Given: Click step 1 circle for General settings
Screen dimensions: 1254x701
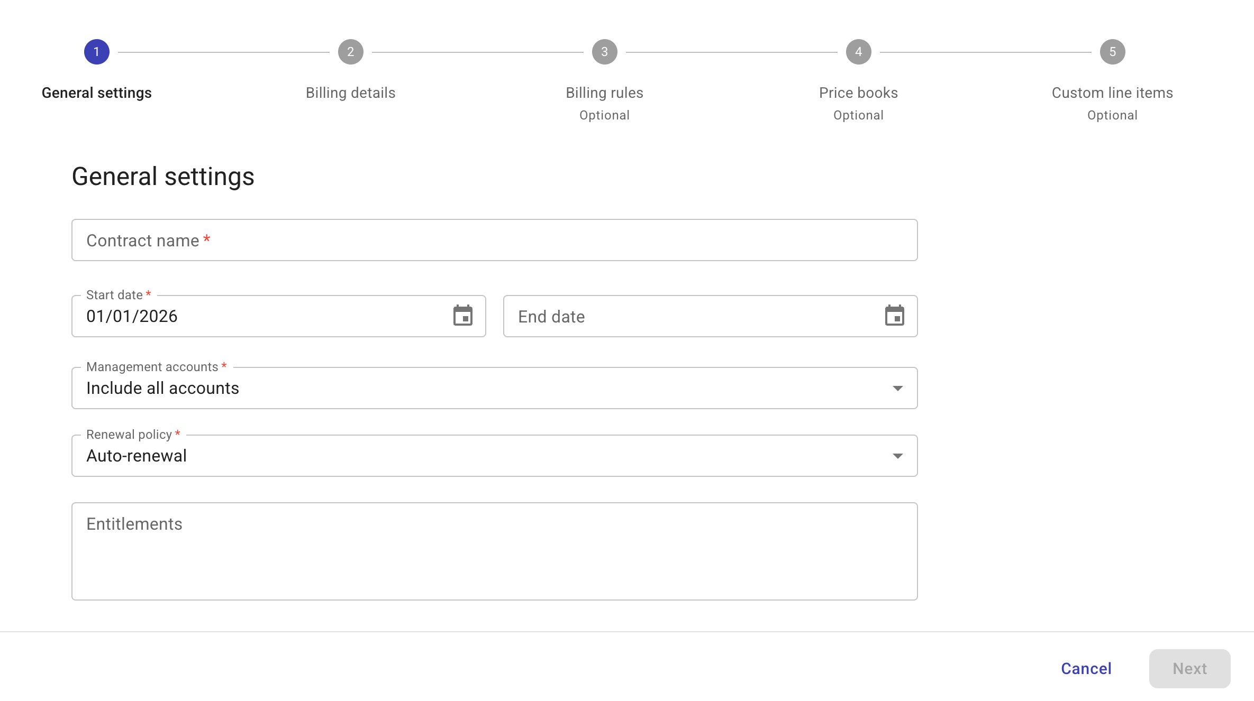Looking at the screenshot, I should [97, 51].
